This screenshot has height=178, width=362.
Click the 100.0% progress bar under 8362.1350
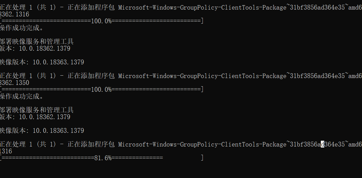[102, 89]
